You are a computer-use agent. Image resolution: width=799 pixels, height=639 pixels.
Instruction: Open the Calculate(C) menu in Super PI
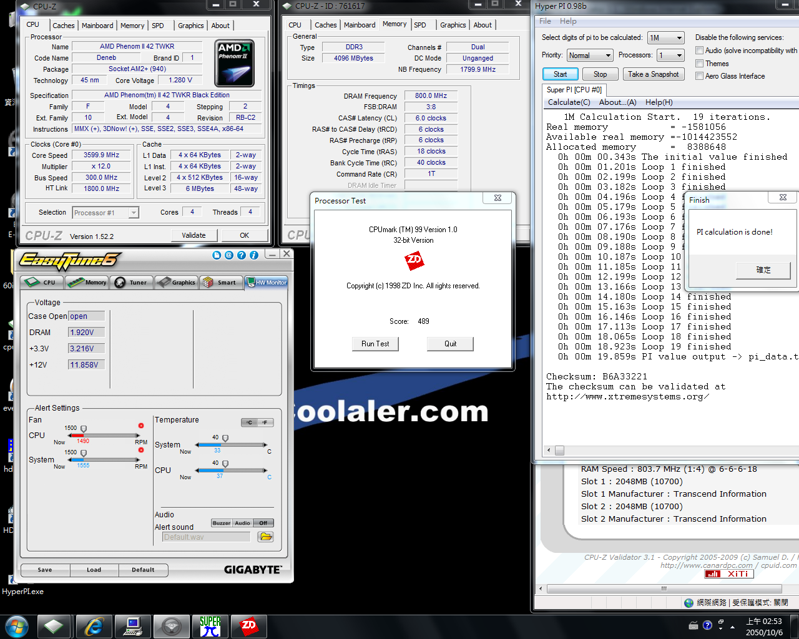coord(569,102)
